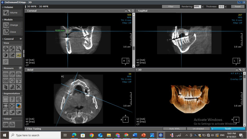The height and width of the screenshot is (139, 247).
Task: Open the Rendering MPR dropdown
Action: click(x=203, y=7)
